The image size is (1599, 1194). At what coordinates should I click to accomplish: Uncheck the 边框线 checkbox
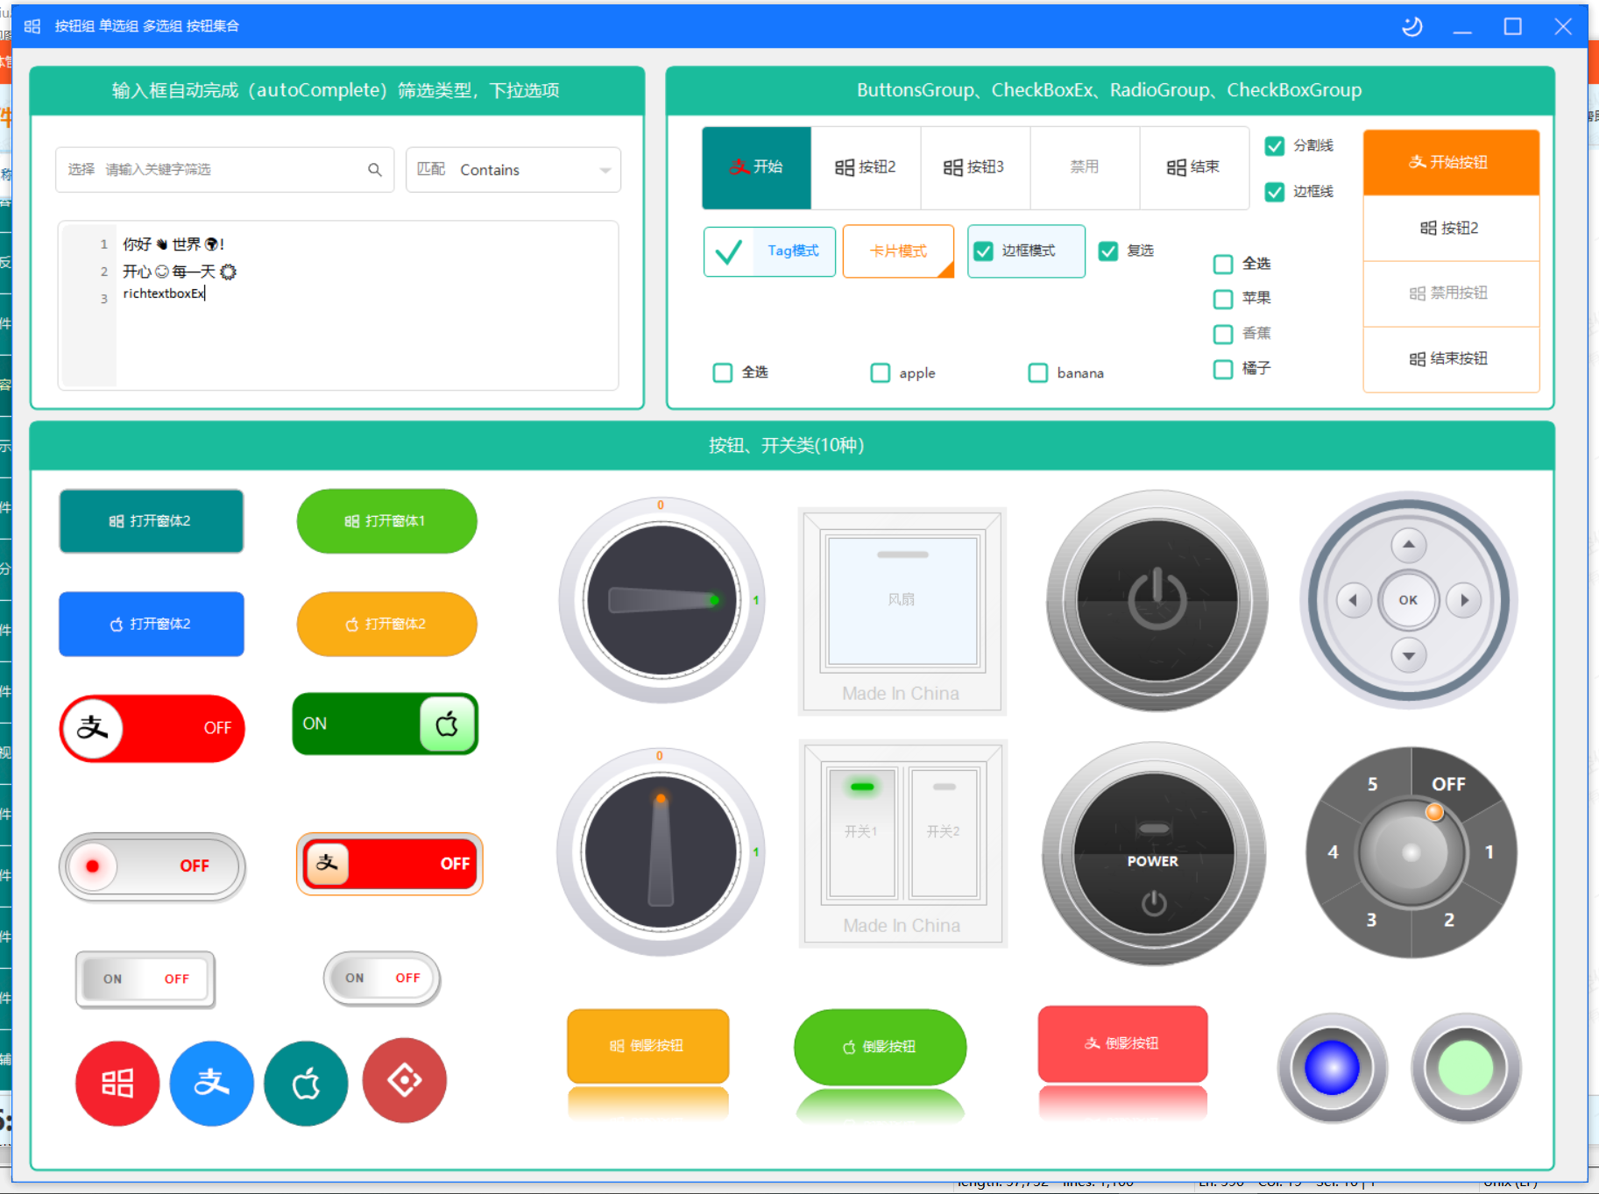[1275, 192]
